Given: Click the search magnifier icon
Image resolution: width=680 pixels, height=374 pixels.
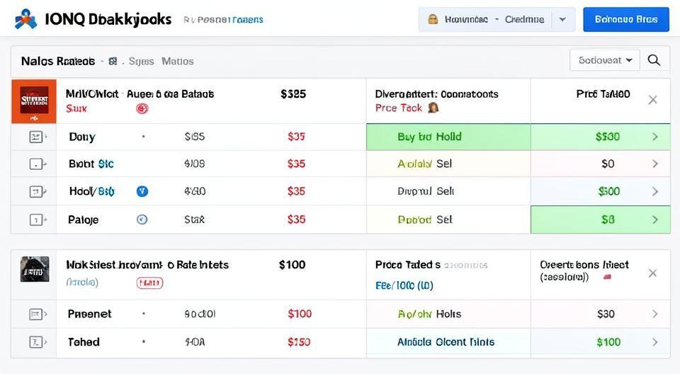Looking at the screenshot, I should (654, 60).
